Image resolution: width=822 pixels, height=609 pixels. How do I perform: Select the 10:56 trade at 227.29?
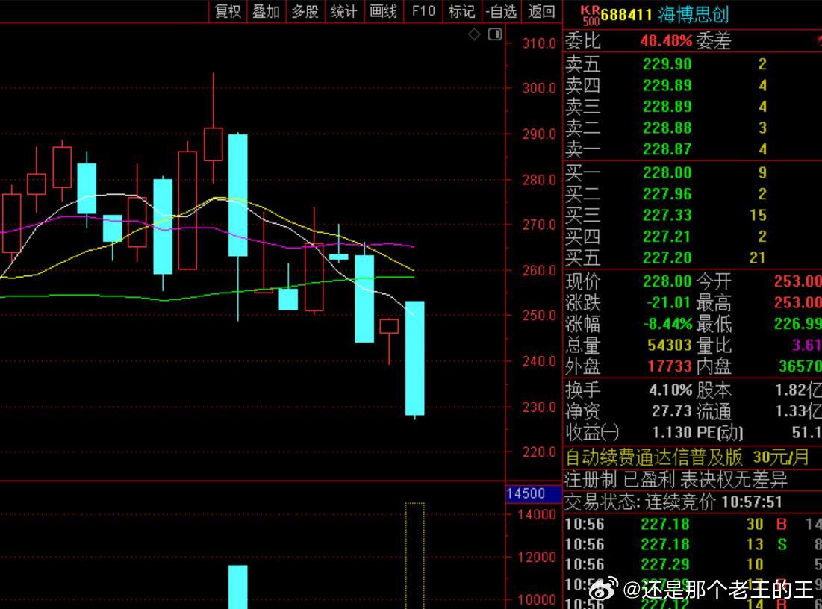693,564
